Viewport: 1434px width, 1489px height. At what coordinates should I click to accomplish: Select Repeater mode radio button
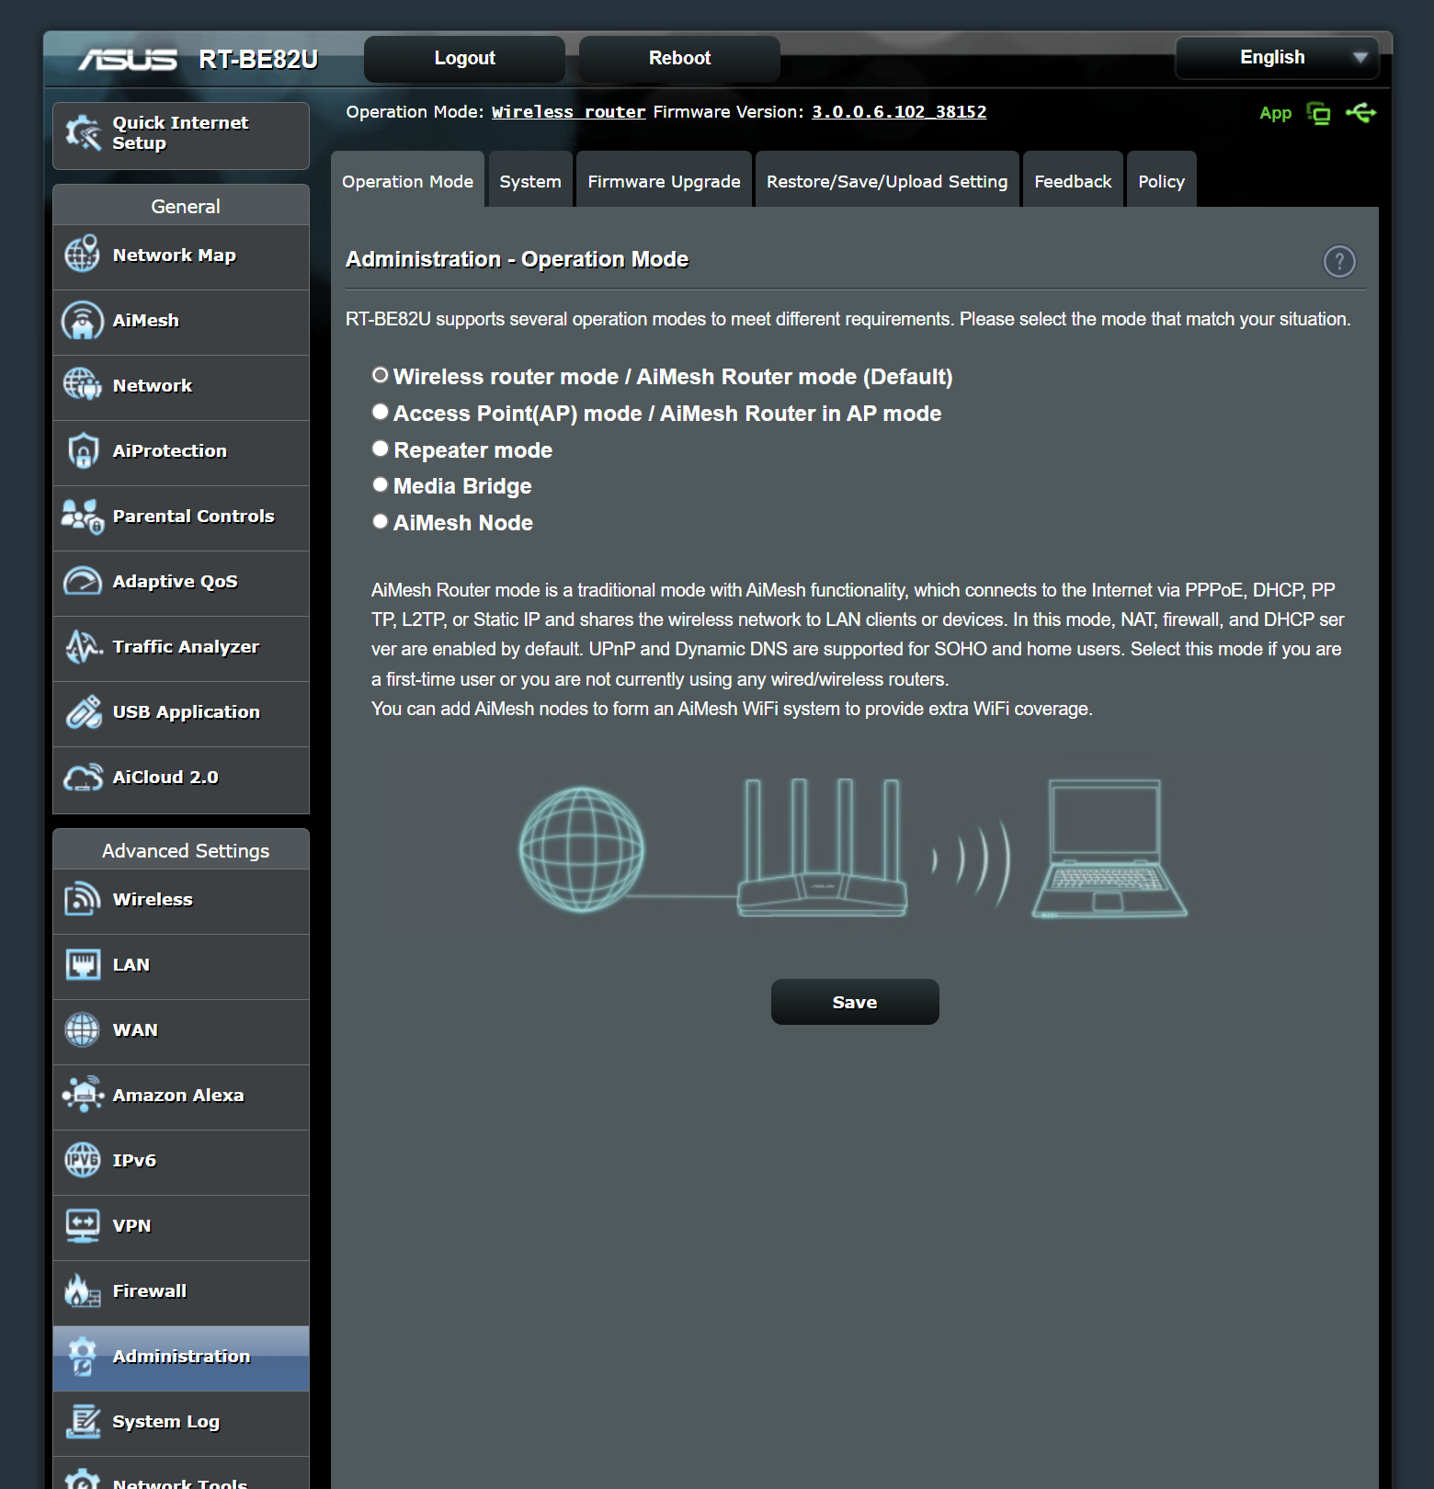[x=380, y=449]
